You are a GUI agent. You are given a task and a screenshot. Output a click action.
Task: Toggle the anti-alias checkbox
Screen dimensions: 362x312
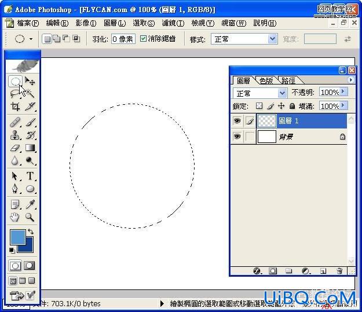click(143, 38)
